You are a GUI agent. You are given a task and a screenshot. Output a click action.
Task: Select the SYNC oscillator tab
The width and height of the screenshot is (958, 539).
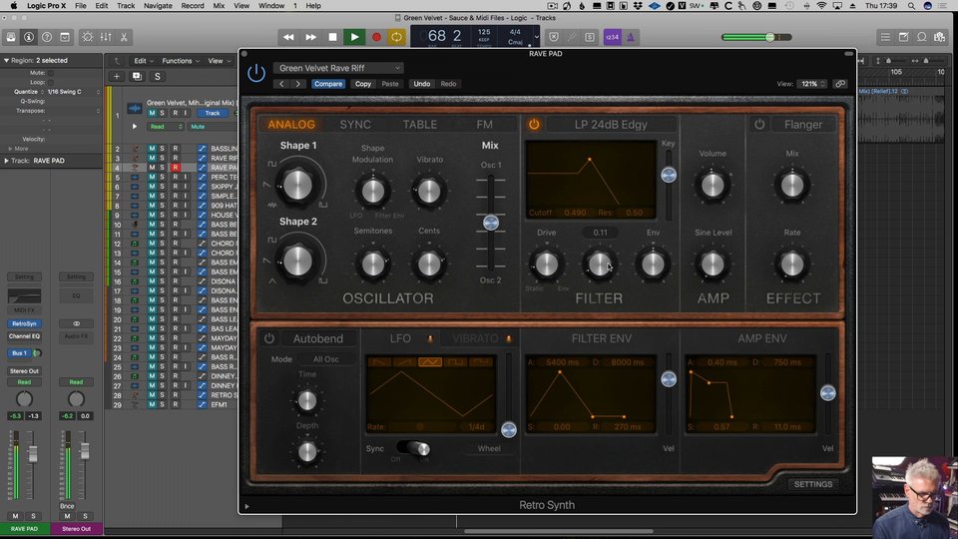(355, 124)
